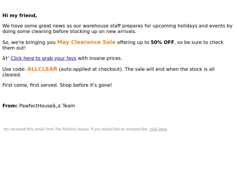237x177 pixels.
Task: Click the garbled arrow symbol before the link
Action: pos(6,58)
